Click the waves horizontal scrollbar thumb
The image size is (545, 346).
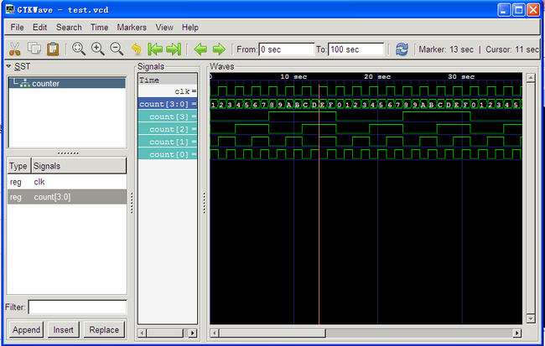coord(272,333)
